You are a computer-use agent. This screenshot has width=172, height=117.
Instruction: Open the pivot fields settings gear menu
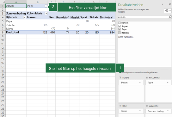pyautogui.click(x=168, y=11)
